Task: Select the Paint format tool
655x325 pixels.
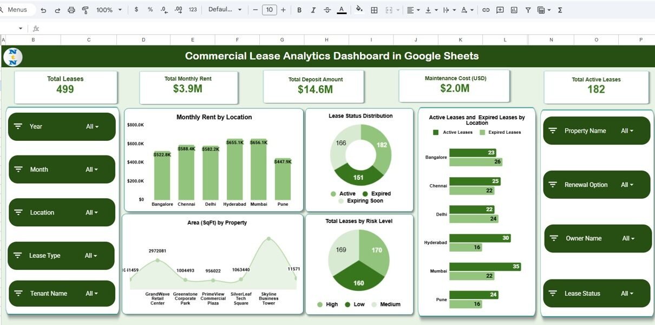Action: [x=85, y=10]
